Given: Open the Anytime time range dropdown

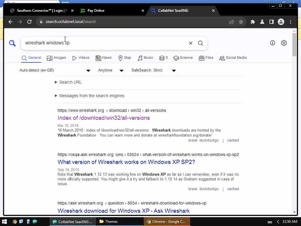Looking at the screenshot, I should [111, 70].
